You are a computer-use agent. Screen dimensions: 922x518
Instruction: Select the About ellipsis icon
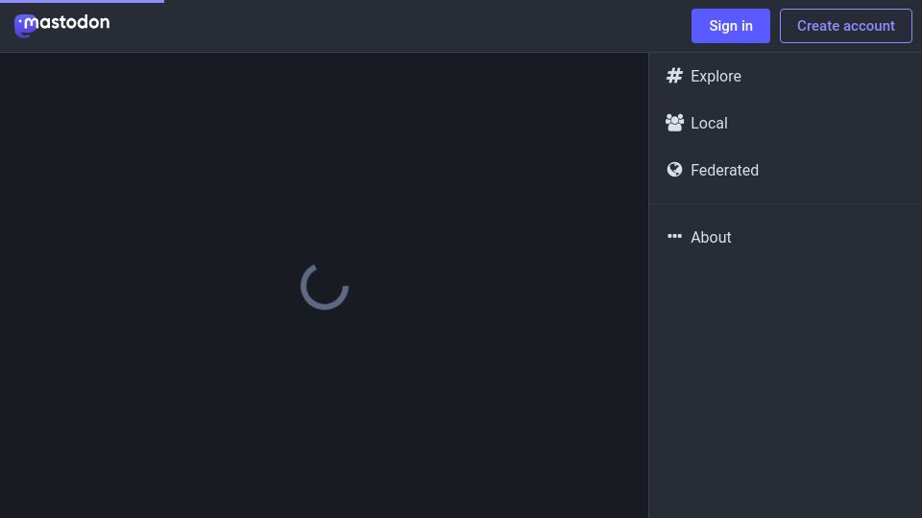tap(674, 236)
